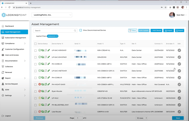This screenshot has width=189, height=121.
Task: Edit the LP-SAC-N3KSW01 device
Action: (x=179, y=50)
